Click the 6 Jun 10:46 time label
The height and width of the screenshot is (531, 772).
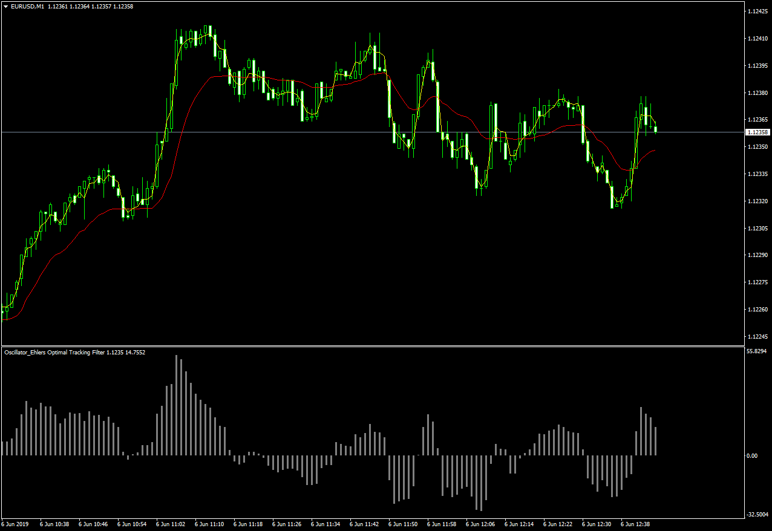tap(93, 524)
